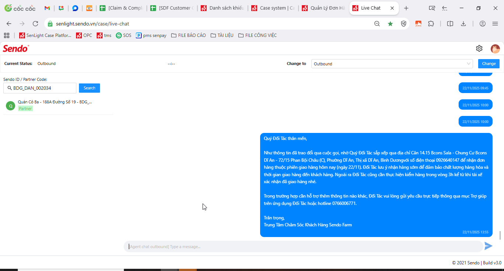
Task: Open the tms bookmark
Action: pos(104,35)
